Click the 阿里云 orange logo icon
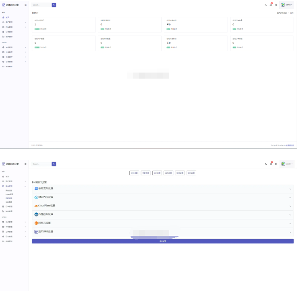Screen dimensions: 299x291 [36, 223]
